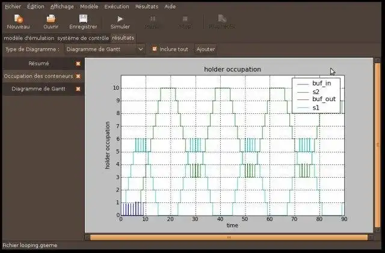Click the horizontal scrollbar right arrow
The height and width of the screenshot is (253, 385).
tap(371, 237)
